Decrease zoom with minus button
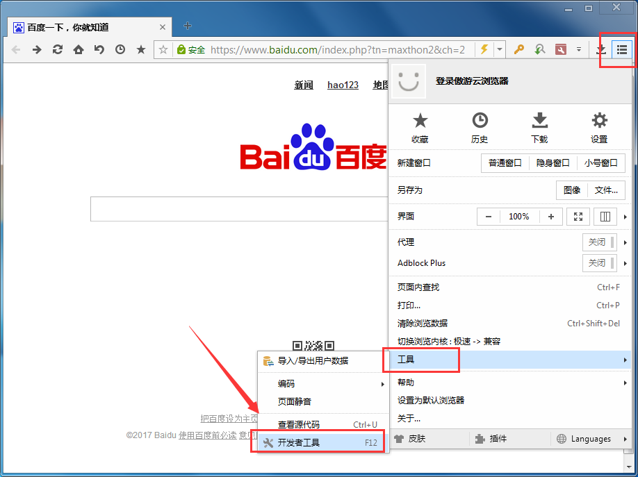The height and width of the screenshot is (477, 638). (489, 217)
